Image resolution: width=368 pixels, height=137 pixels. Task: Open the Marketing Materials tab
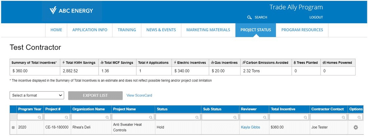(x=208, y=30)
